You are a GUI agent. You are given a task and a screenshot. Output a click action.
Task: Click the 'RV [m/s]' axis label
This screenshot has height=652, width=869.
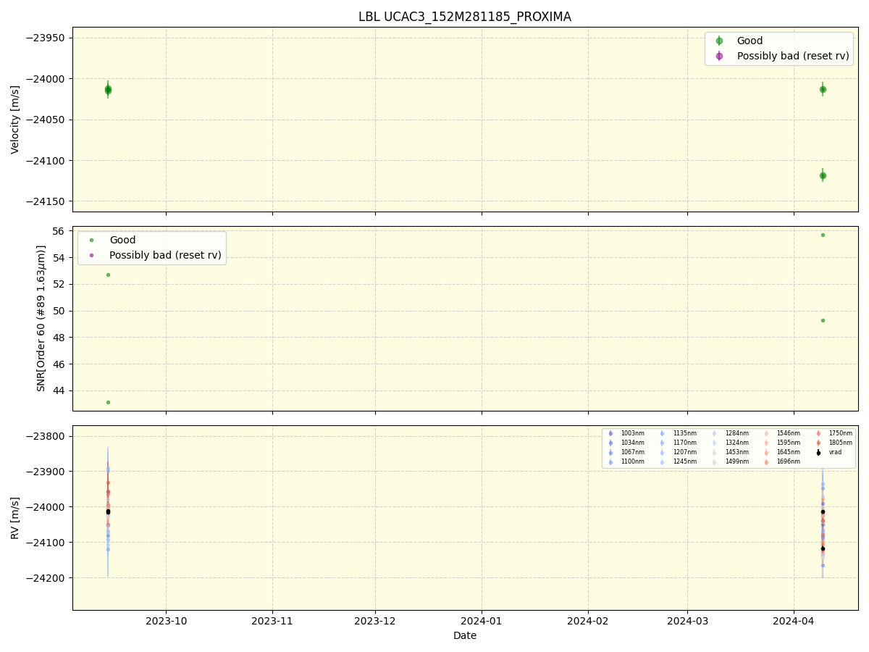[x=15, y=518]
